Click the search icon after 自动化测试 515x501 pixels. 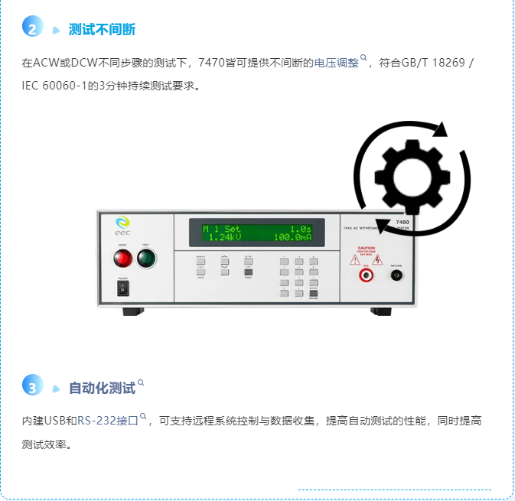click(141, 382)
